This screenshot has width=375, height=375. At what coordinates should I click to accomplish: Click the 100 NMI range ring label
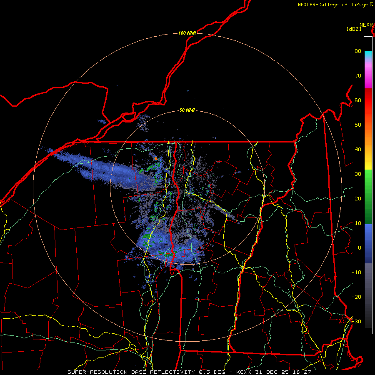point(187,33)
